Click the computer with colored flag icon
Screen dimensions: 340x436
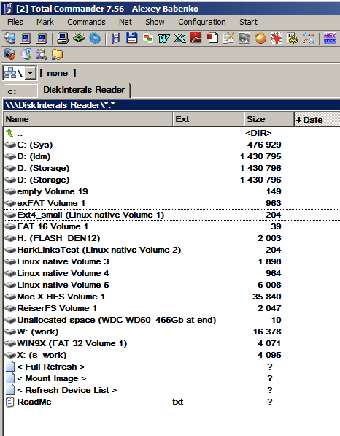pos(26,54)
